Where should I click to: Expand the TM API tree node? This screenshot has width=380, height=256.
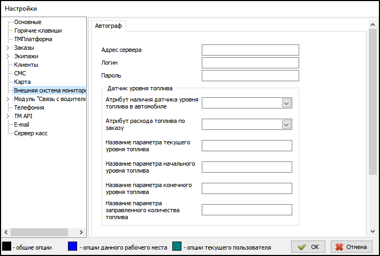(x=7, y=117)
